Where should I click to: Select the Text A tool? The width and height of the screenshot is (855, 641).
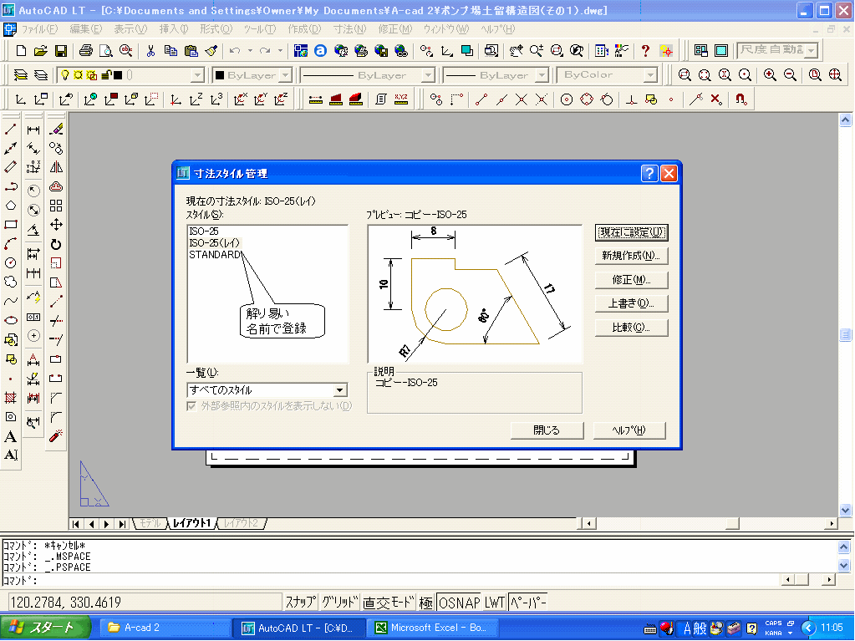tap(10, 436)
